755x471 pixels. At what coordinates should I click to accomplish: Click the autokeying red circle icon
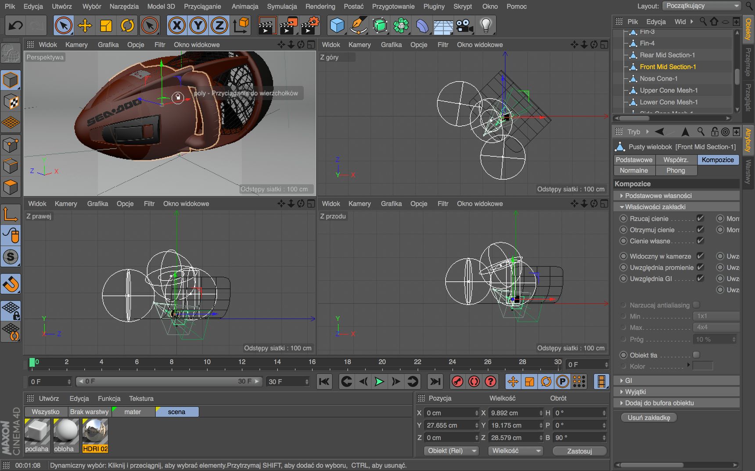coord(474,382)
